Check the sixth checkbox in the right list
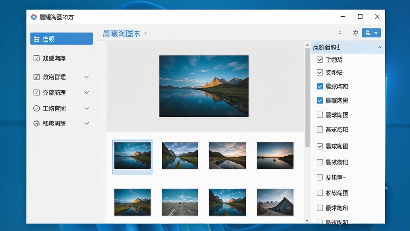Screen dimensions: 410x231 pyautogui.click(x=320, y=130)
